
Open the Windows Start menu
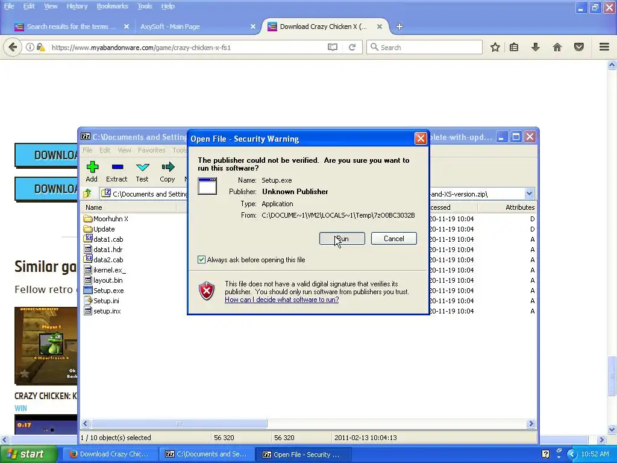(x=28, y=454)
